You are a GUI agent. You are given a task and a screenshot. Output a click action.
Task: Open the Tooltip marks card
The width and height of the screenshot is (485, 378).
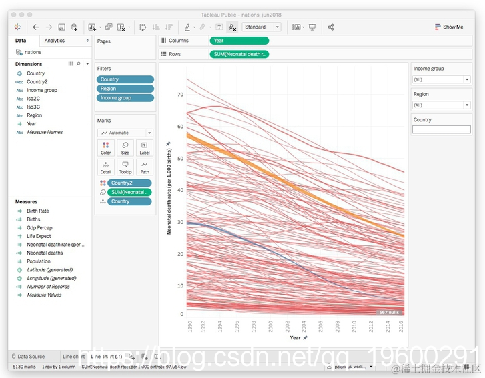pyautogui.click(x=125, y=167)
